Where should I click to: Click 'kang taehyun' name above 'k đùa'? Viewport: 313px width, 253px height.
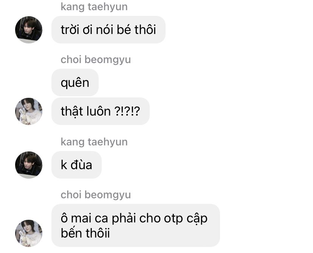94,142
